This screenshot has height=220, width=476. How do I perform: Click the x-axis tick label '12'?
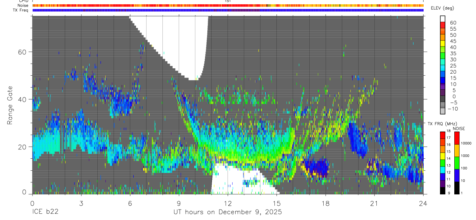click(x=228, y=203)
